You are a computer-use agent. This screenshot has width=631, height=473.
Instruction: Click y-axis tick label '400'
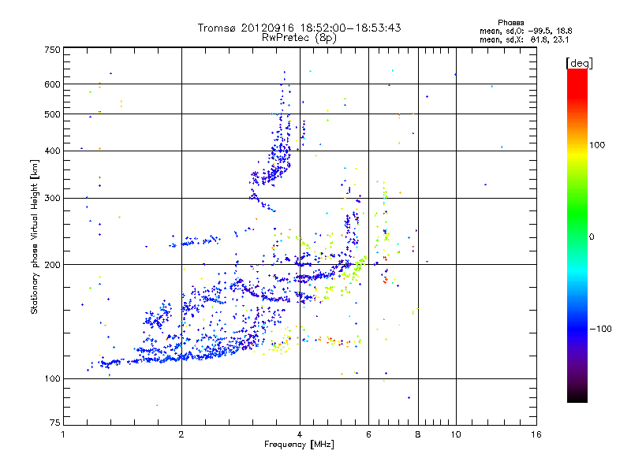(53, 151)
